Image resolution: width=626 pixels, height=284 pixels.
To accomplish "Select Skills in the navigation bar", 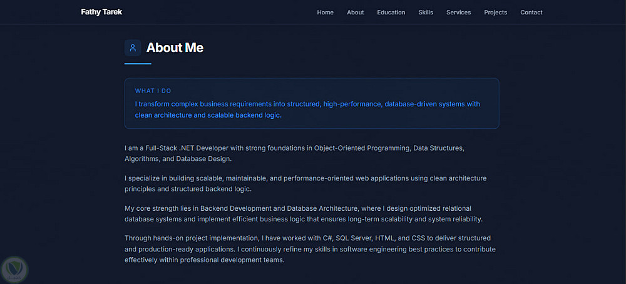I will point(426,13).
